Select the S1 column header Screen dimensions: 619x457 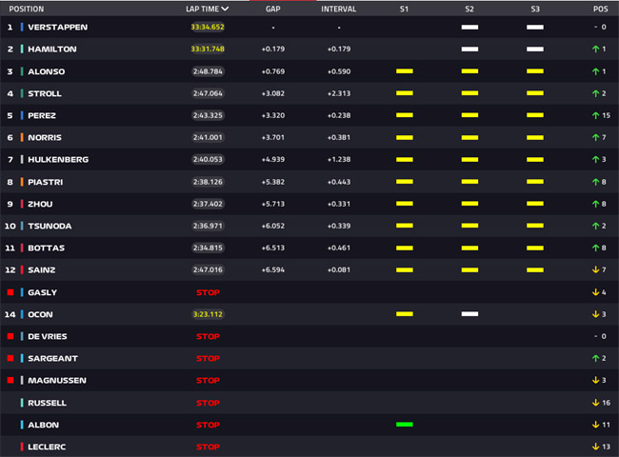pyautogui.click(x=404, y=9)
